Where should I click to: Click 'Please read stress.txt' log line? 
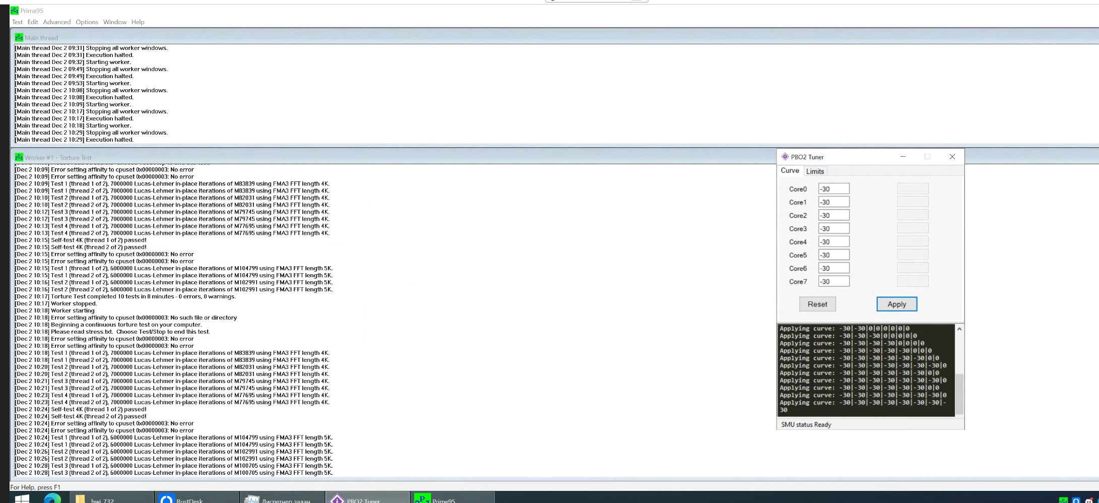coord(112,332)
